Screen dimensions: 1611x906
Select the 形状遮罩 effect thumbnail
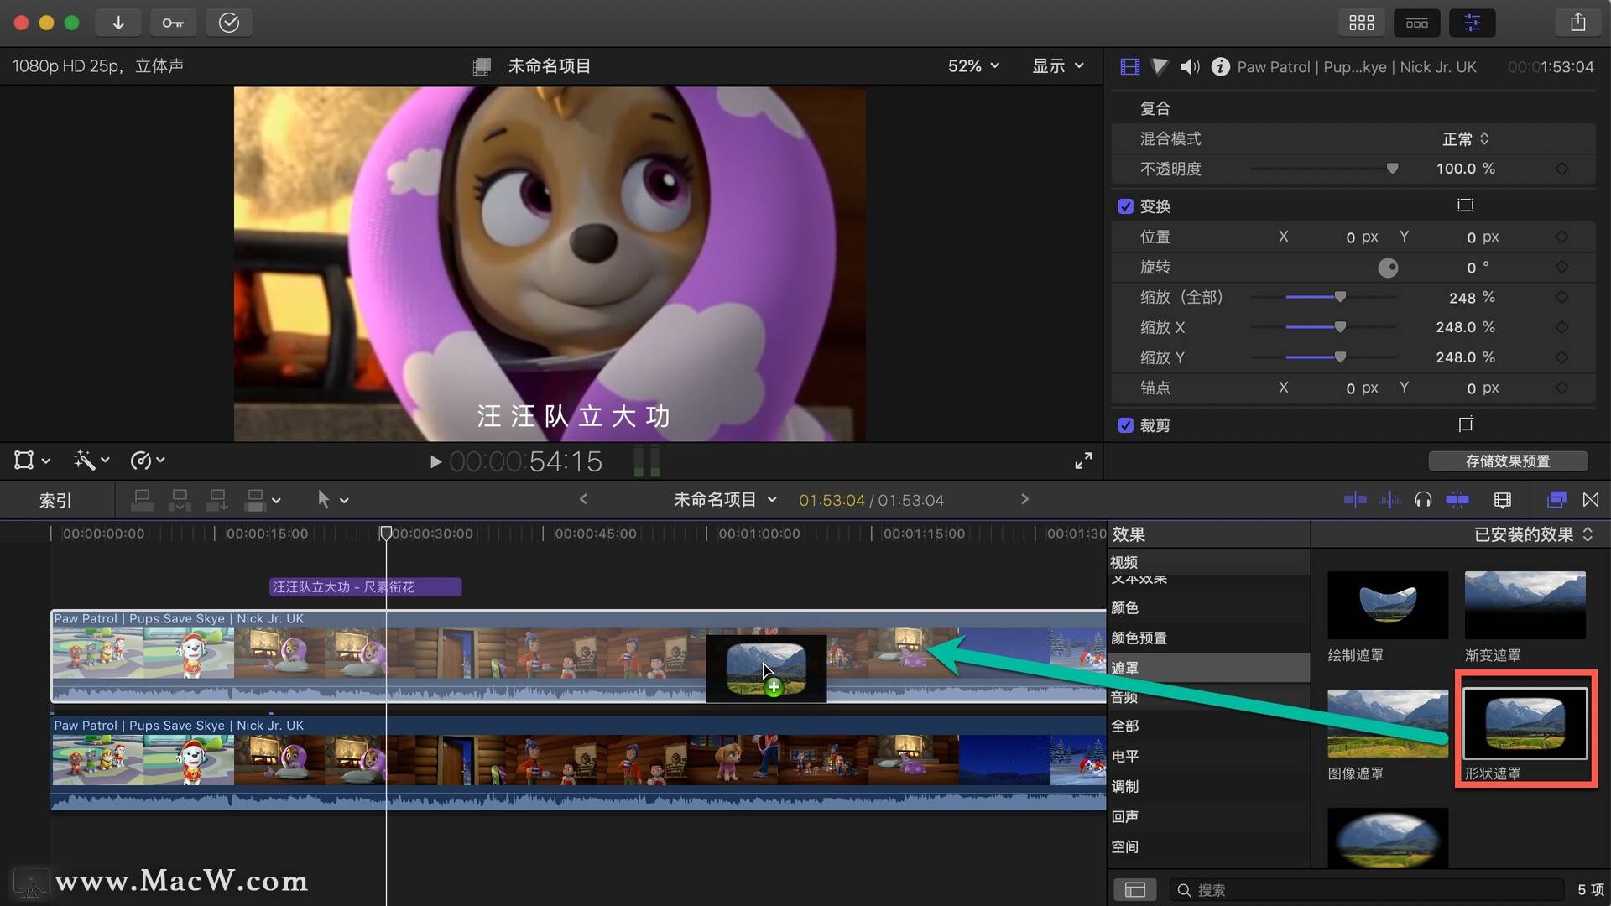(1525, 723)
